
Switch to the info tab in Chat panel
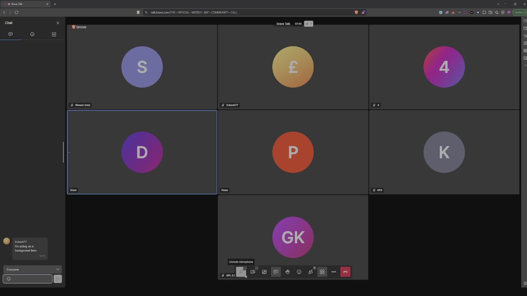pyautogui.click(x=32, y=34)
